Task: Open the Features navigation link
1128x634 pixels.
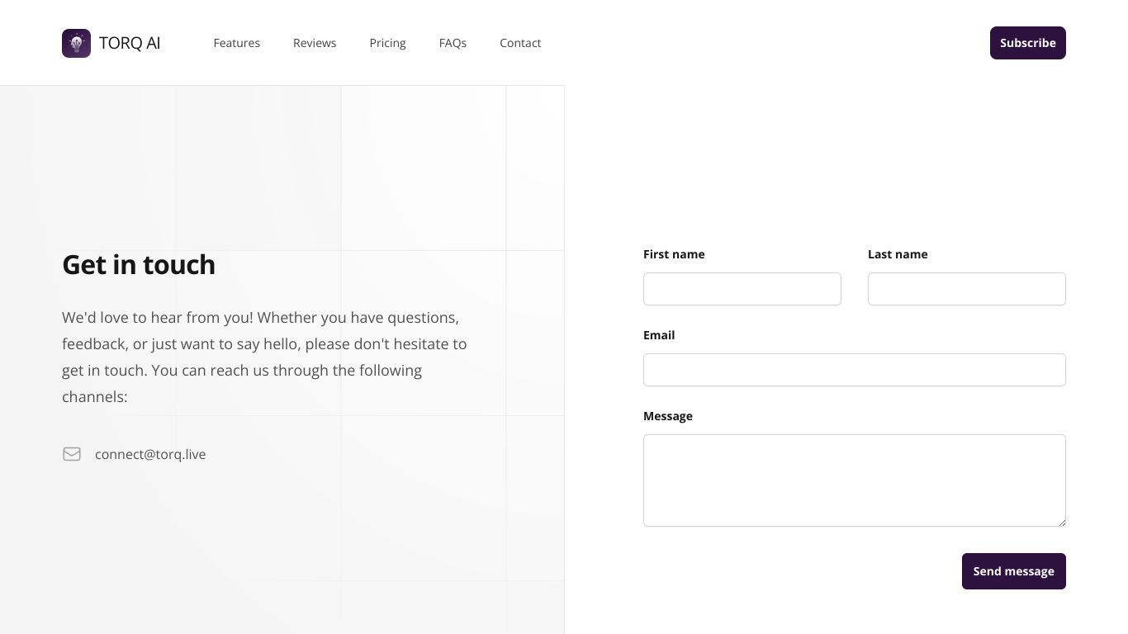Action: coord(237,43)
